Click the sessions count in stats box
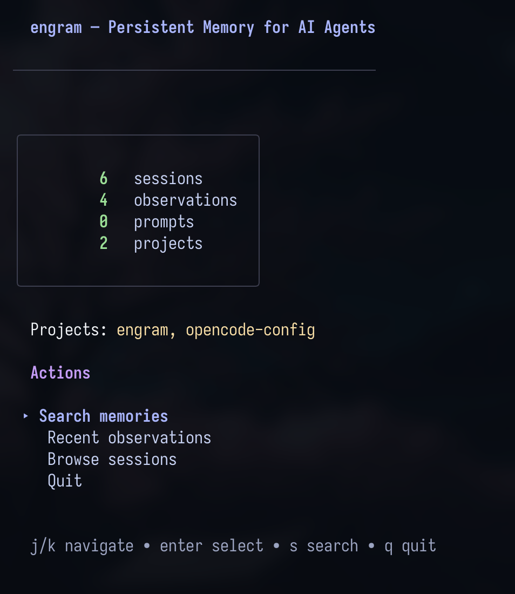The image size is (515, 594). [103, 178]
